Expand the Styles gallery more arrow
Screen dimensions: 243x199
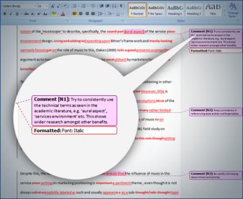(225, 15)
